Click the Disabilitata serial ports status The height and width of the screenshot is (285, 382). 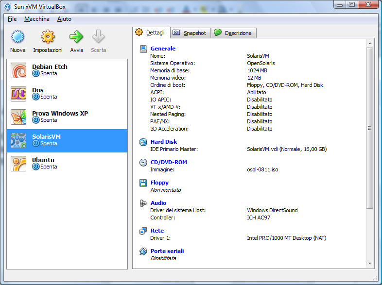click(x=163, y=258)
